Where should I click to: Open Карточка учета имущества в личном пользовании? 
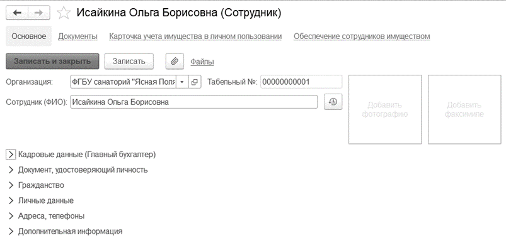(x=195, y=36)
